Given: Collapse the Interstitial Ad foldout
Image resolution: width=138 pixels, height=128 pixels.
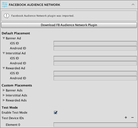Looking at the screenshot, I should (4, 53).
